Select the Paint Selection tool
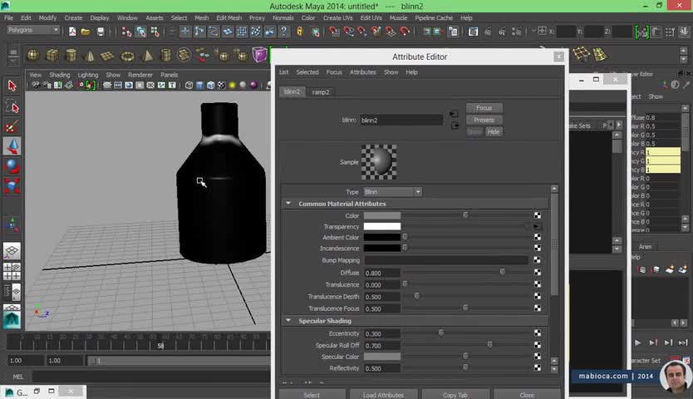The image size is (693, 399). [12, 126]
